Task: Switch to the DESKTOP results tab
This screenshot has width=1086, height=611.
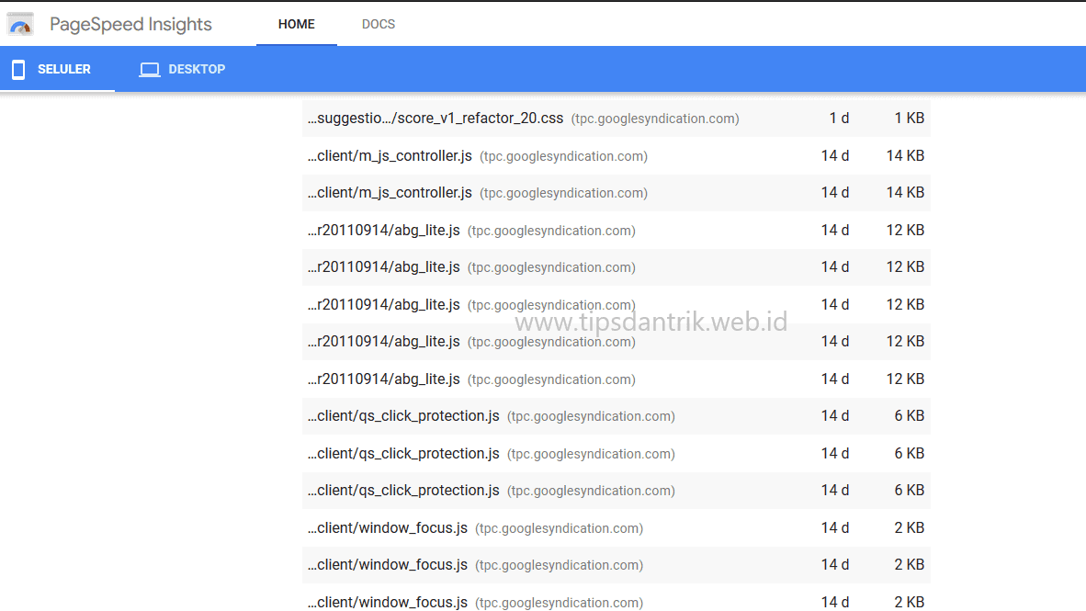Action: click(x=182, y=69)
